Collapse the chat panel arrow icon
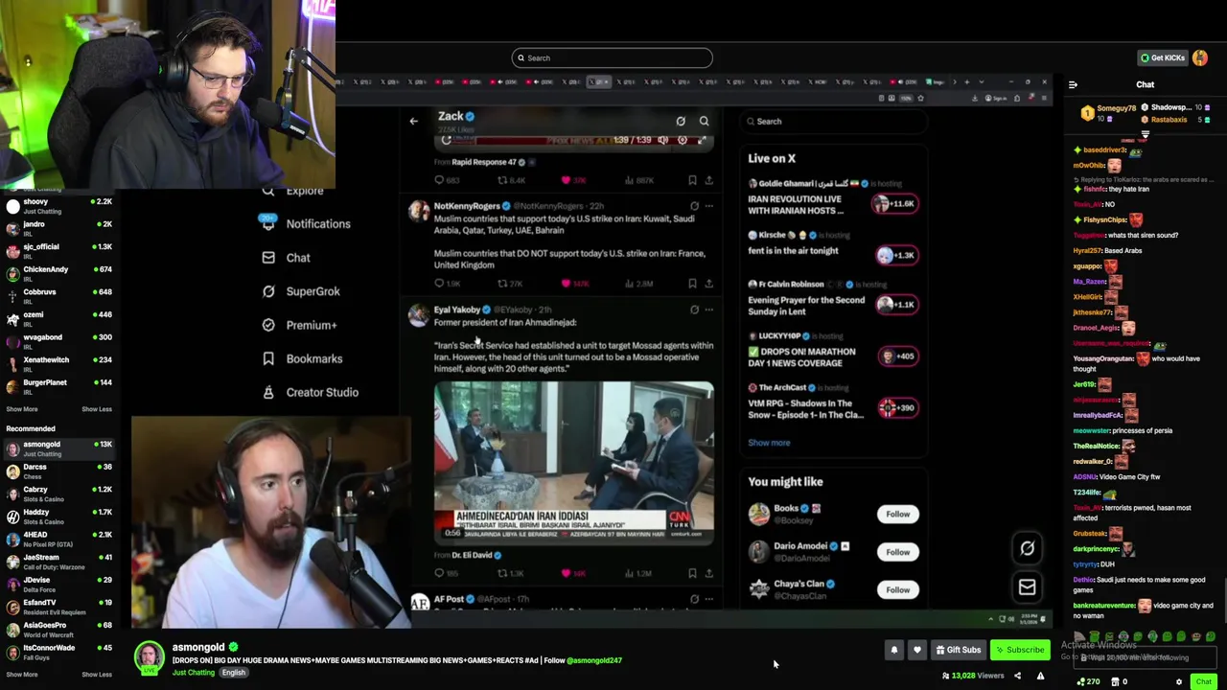The height and width of the screenshot is (690, 1227). tap(1073, 85)
